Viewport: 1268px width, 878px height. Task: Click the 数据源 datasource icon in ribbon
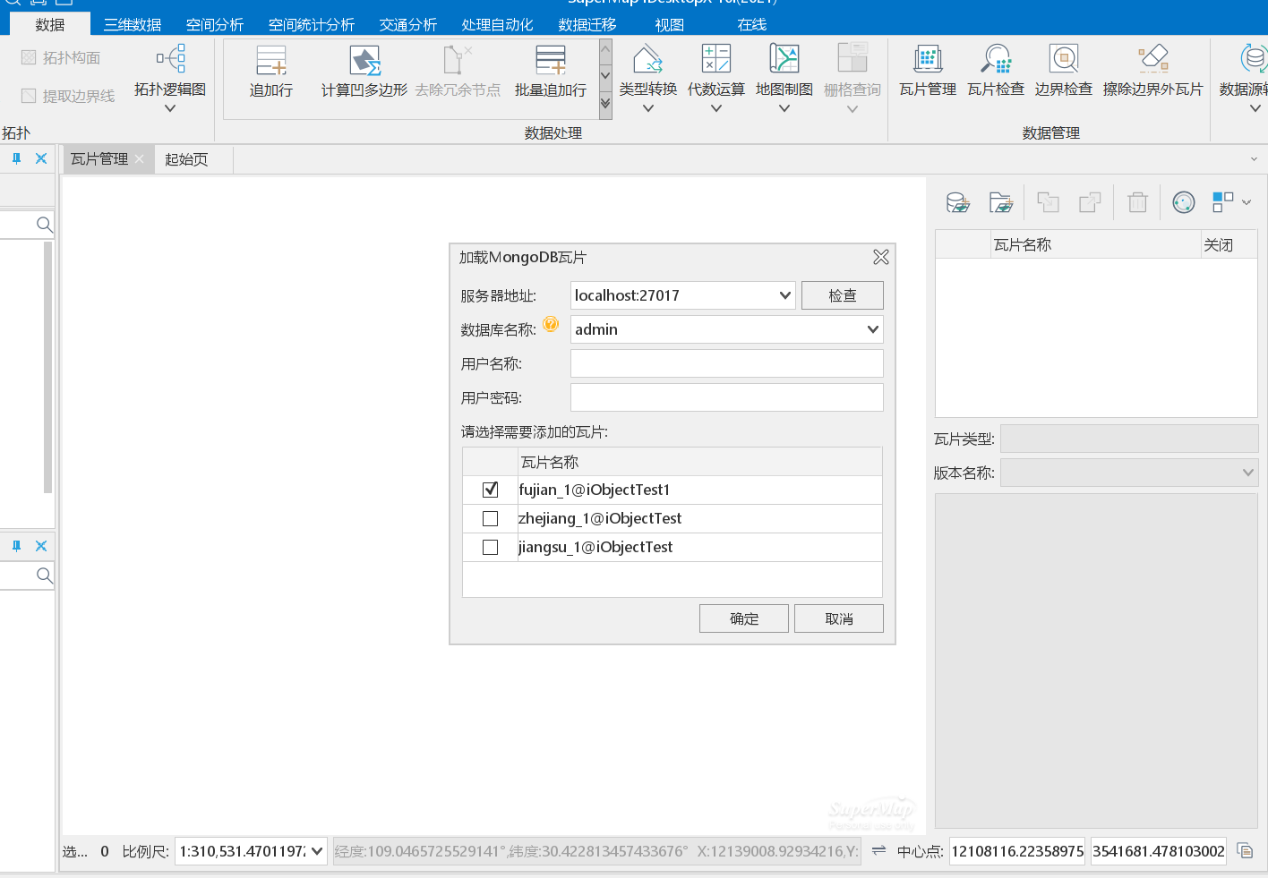pos(1254,60)
